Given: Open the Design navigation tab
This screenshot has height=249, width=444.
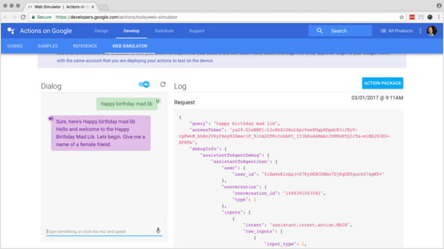Looking at the screenshot, I should 102,31.
